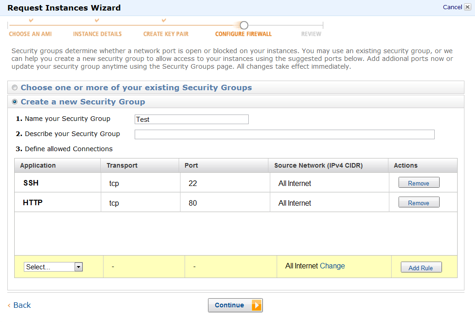Image resolution: width=475 pixels, height=322 pixels.
Task: Select 'Choose existing Security Groups' radio button
Action: point(15,88)
